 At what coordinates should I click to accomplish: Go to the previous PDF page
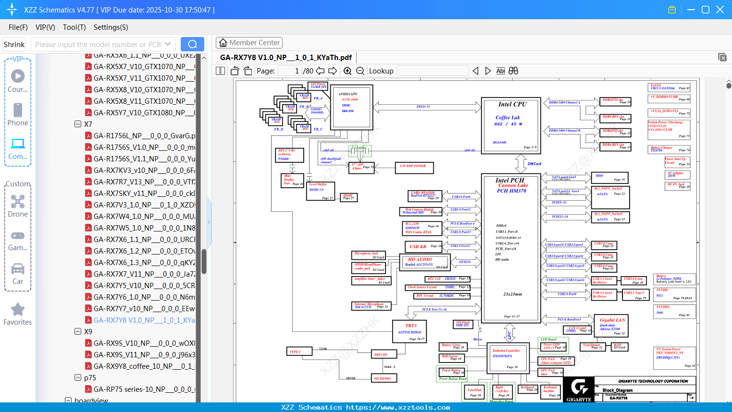point(320,71)
